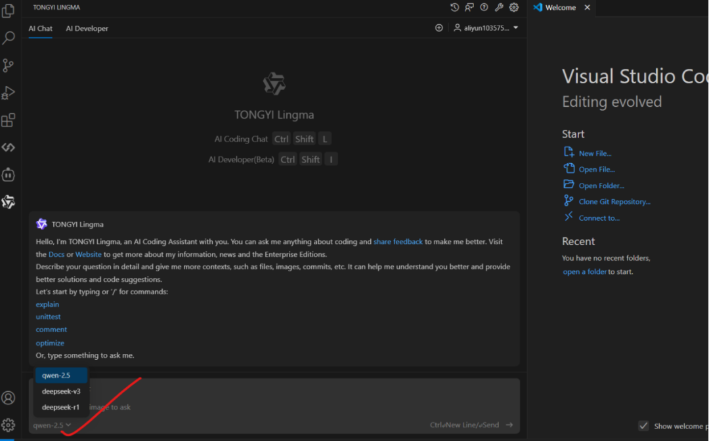The width and height of the screenshot is (709, 441).
Task: Switch to the AI Chat tab
Action: coord(40,28)
